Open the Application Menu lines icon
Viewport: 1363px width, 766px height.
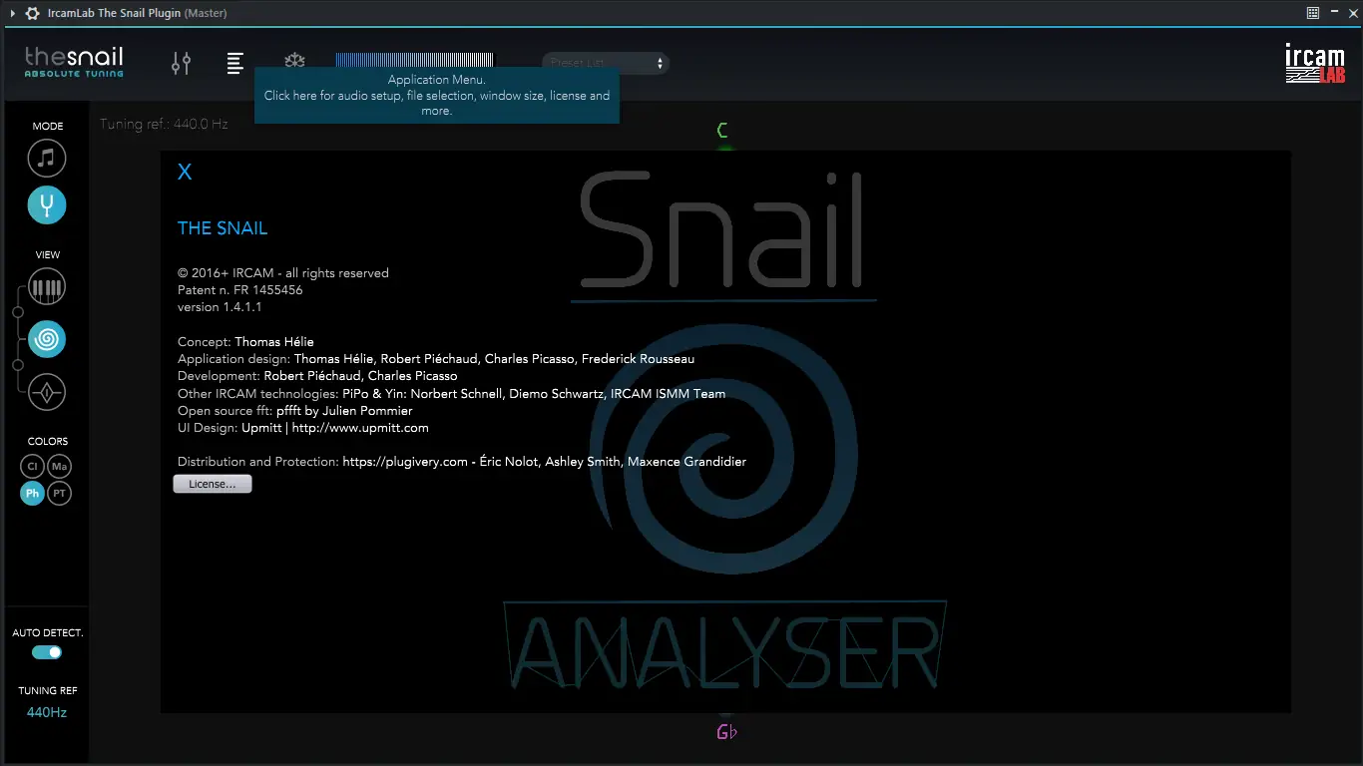coord(234,63)
